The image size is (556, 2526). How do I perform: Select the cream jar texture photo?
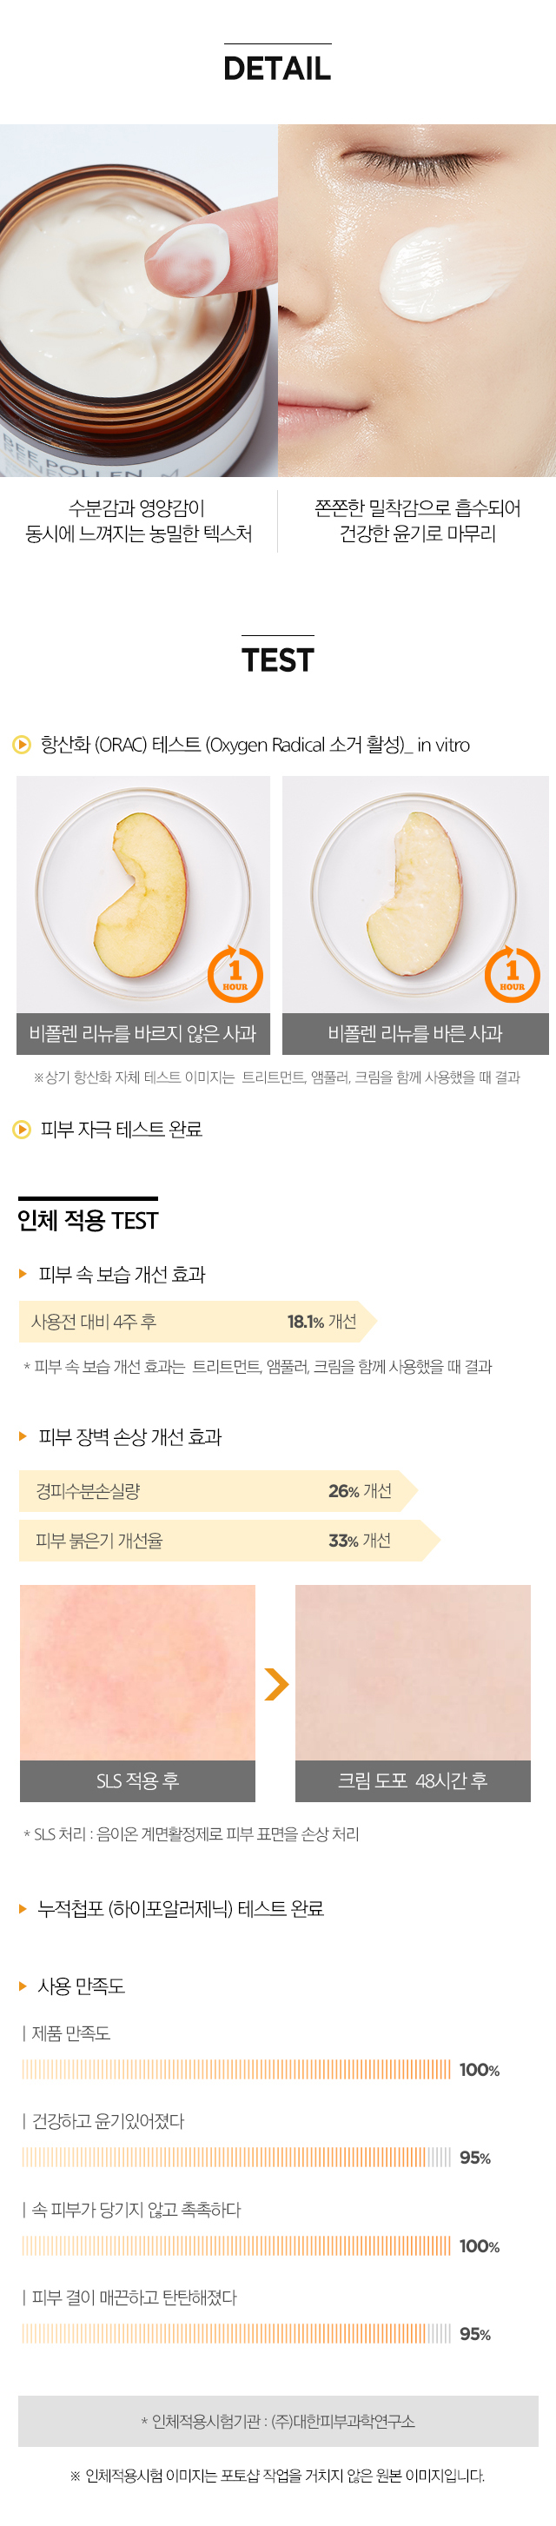138,300
